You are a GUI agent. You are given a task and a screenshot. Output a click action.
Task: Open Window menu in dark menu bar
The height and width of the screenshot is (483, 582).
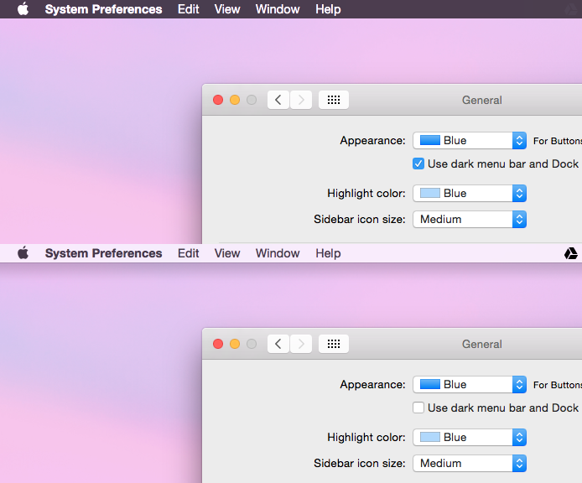click(x=278, y=9)
